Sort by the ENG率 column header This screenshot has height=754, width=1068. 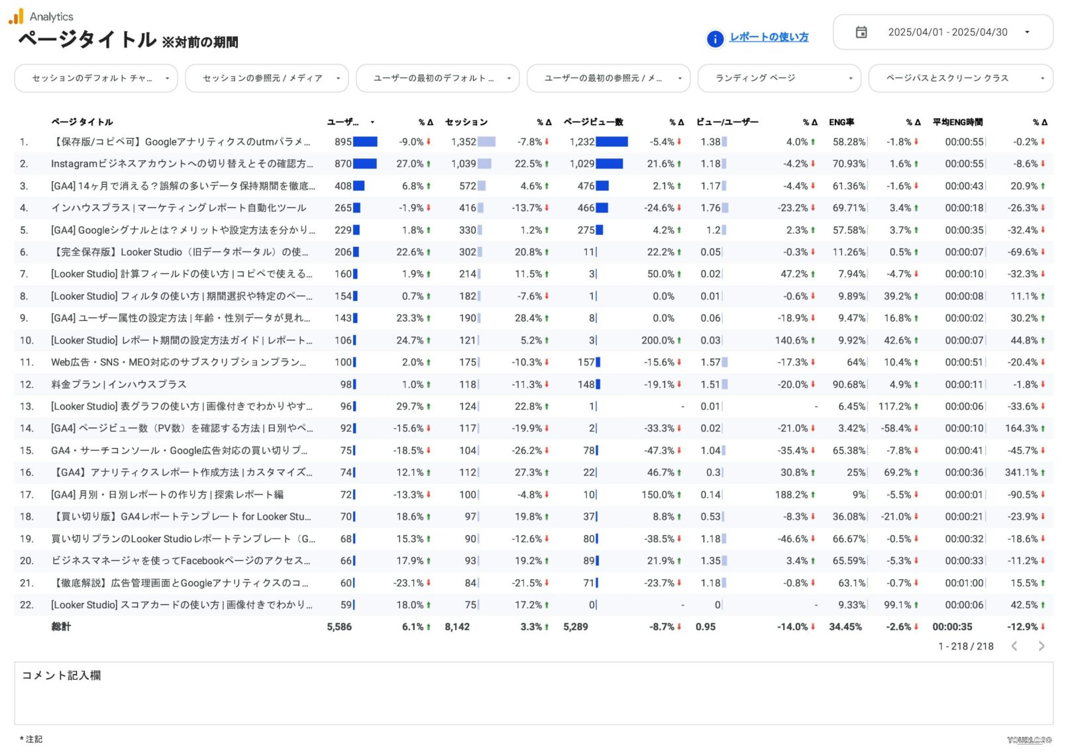point(841,122)
